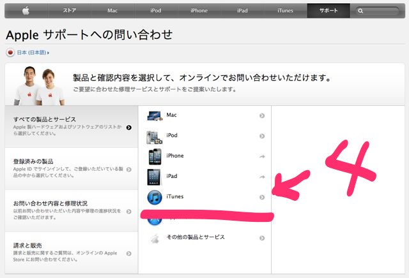The image size is (409, 278).
Task: Click the App Store icon partially hidden
Action: point(155,222)
